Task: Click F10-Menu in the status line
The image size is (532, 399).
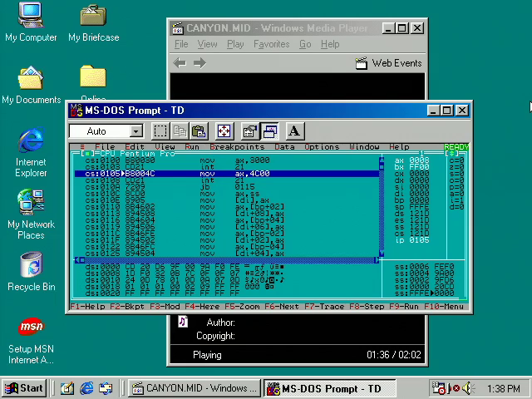Action: (x=444, y=307)
